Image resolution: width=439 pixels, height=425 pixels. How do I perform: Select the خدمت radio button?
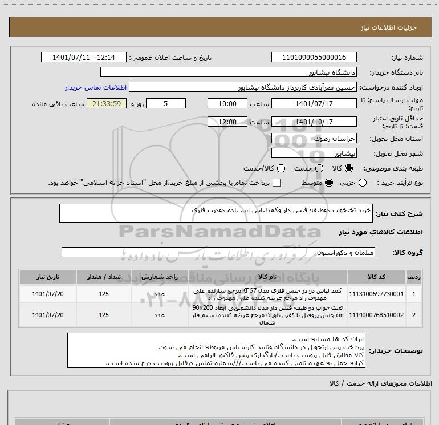319,168
